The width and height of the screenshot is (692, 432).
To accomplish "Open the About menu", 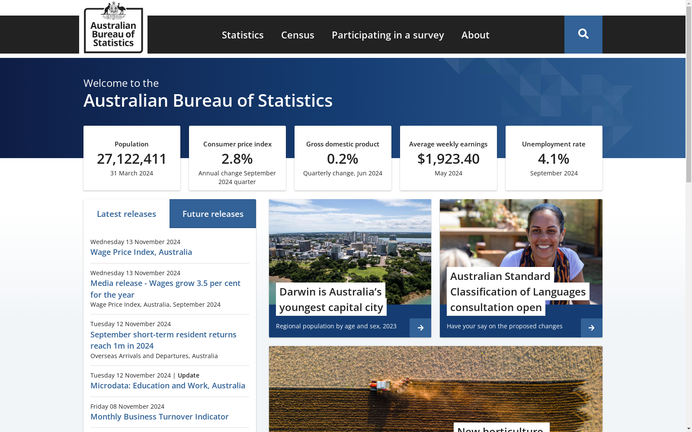I will click(475, 35).
